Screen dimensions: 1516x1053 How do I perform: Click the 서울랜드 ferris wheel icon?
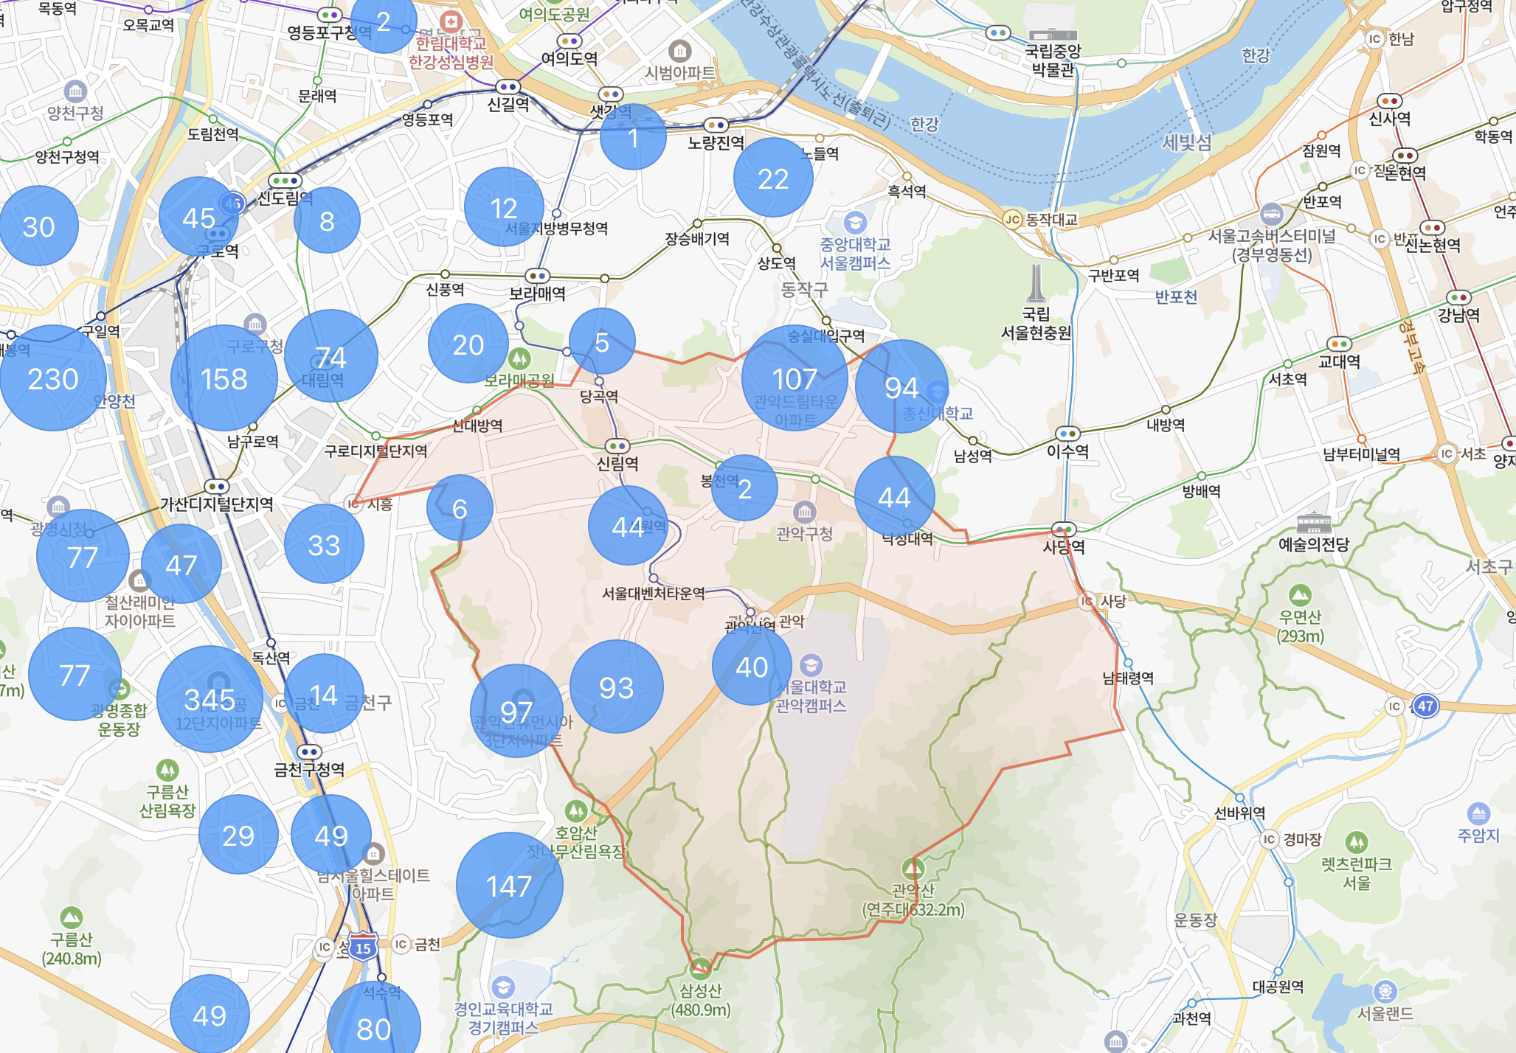tap(1385, 991)
